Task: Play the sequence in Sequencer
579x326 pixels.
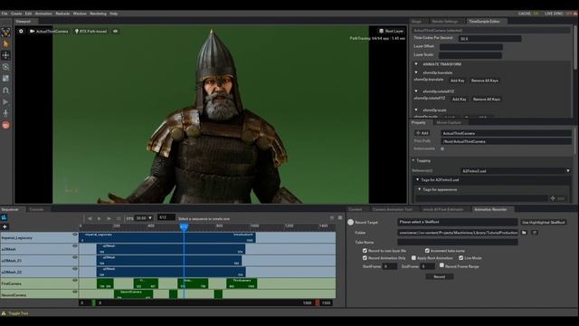Action: 100,218
